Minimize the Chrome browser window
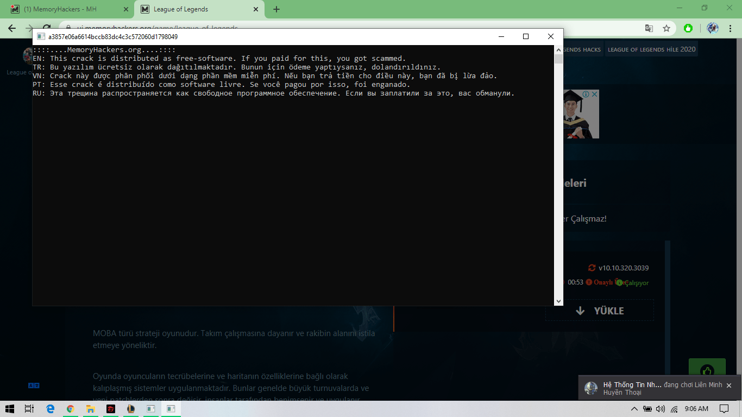The width and height of the screenshot is (742, 417). (680, 8)
